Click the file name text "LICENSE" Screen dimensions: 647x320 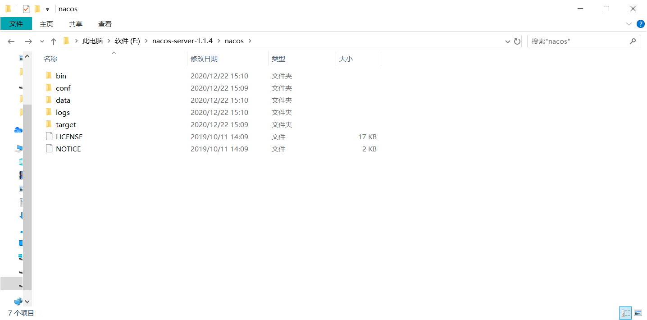(69, 137)
